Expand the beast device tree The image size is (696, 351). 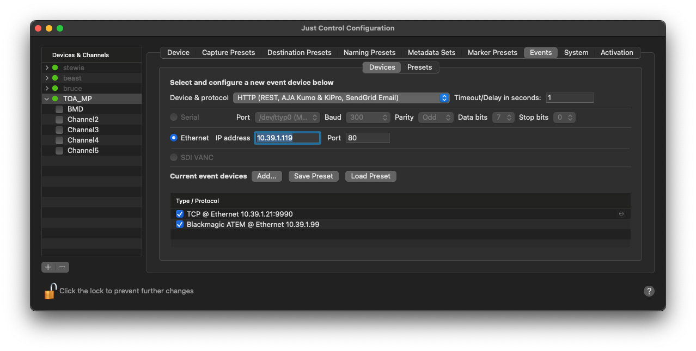47,78
